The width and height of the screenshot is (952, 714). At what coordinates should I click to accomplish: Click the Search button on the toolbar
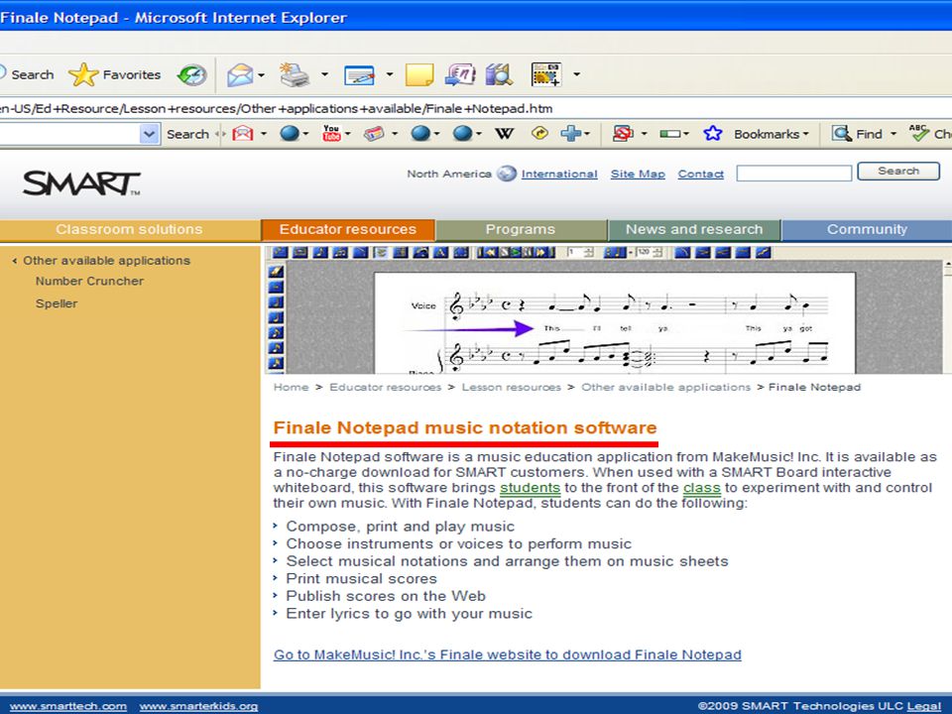tap(187, 134)
